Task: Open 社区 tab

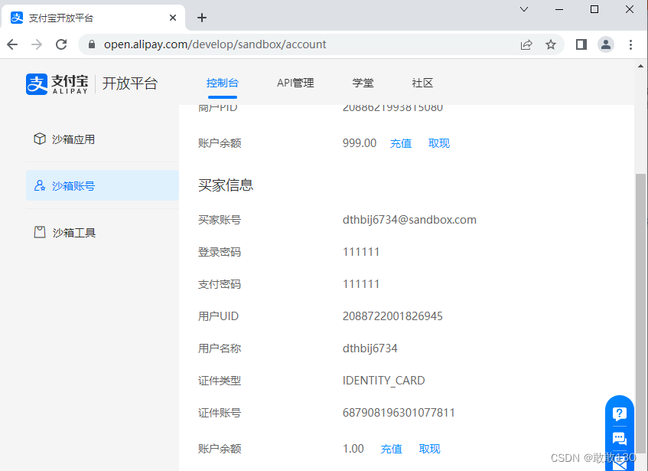Action: tap(422, 83)
